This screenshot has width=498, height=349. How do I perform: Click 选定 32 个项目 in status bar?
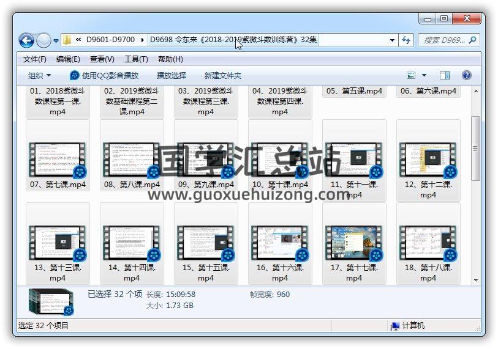pyautogui.click(x=43, y=326)
